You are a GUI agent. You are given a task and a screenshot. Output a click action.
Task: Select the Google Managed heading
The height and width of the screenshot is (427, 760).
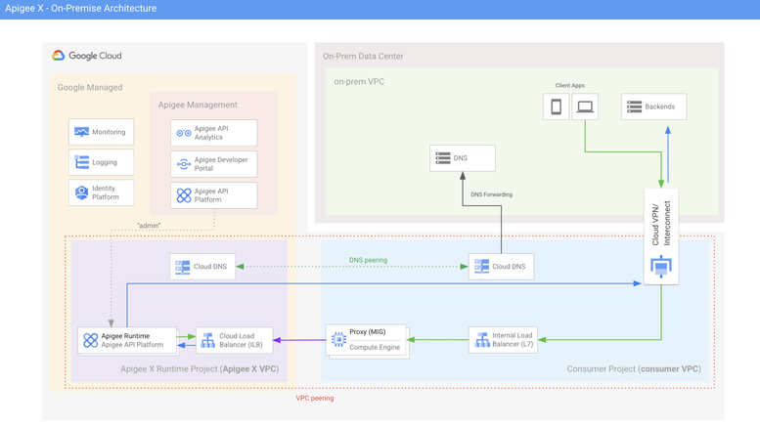90,88
